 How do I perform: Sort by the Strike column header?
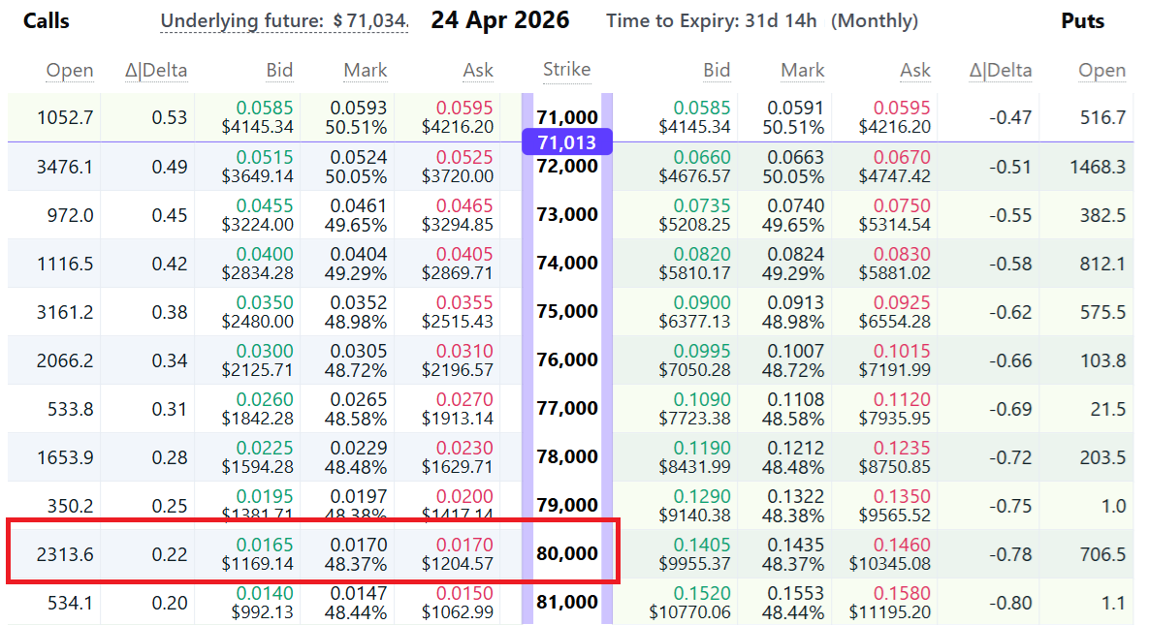(x=566, y=70)
